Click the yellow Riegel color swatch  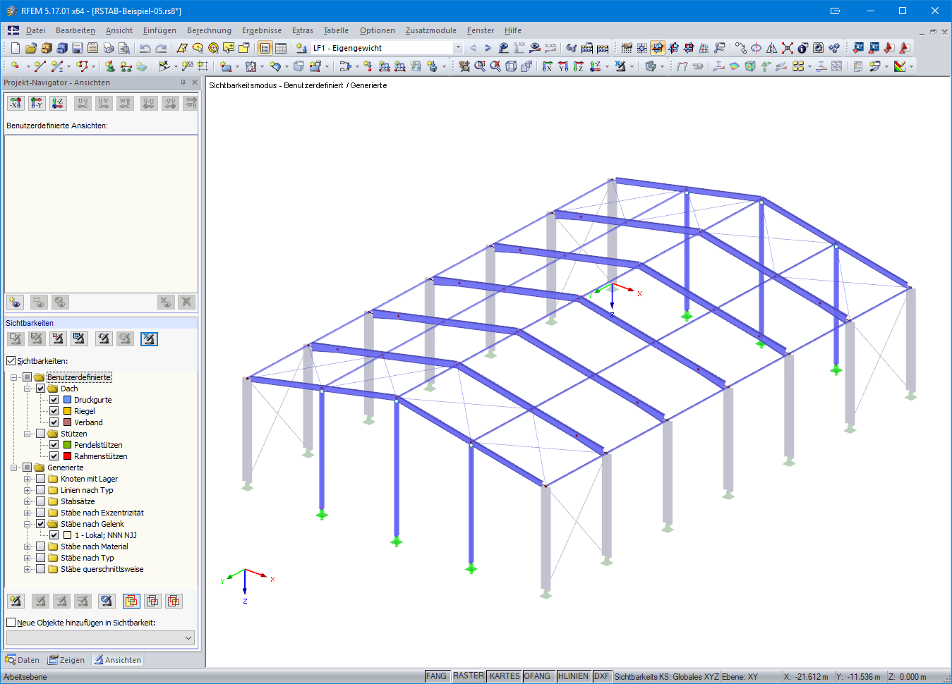(x=67, y=411)
